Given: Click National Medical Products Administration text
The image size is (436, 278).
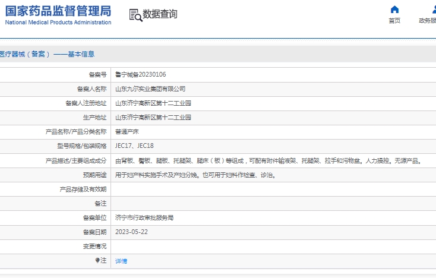Looking at the screenshot, I should (58, 22).
